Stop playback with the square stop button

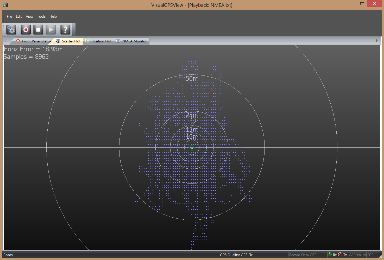tap(38, 30)
